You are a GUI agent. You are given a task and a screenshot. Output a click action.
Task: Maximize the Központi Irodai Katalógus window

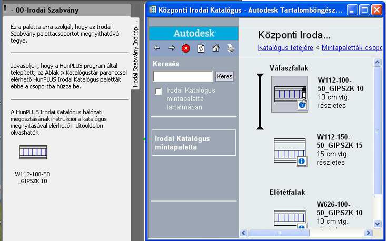(x=364, y=10)
